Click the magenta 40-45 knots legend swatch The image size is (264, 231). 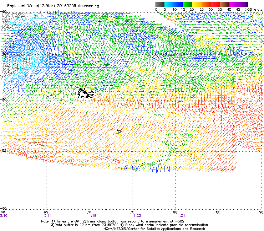[234, 4]
